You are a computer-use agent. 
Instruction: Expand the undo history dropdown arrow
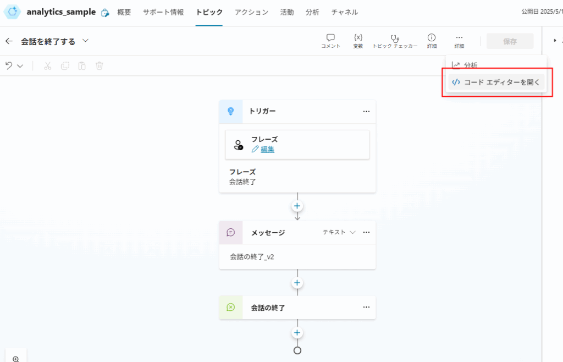pos(20,66)
